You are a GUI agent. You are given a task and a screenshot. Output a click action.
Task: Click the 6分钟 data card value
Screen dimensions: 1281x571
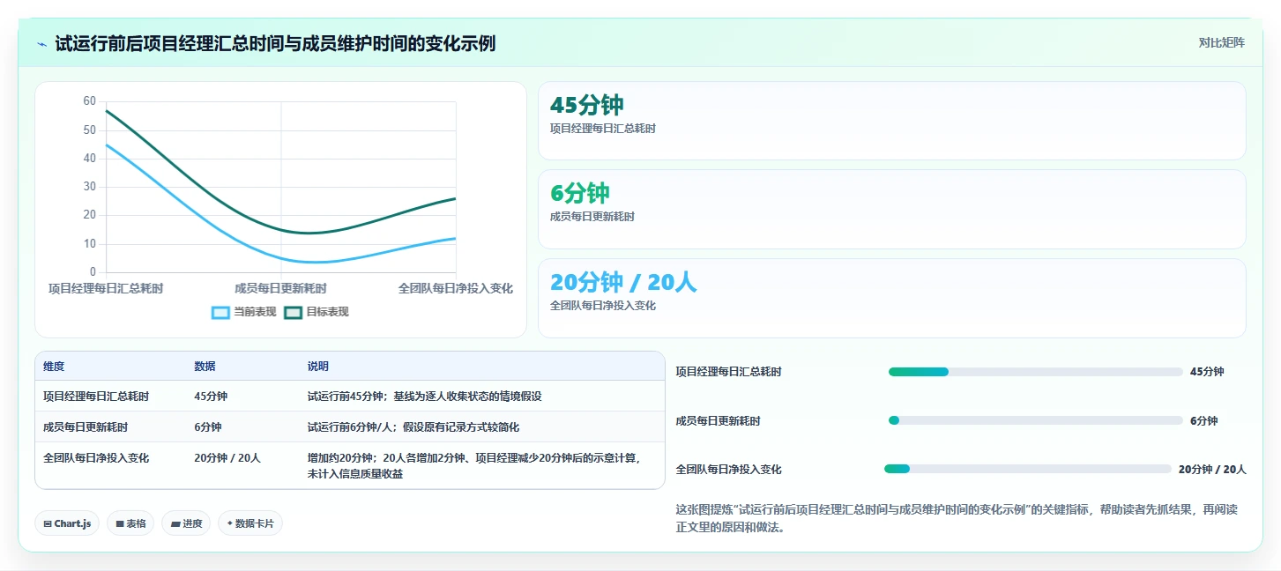tap(580, 192)
